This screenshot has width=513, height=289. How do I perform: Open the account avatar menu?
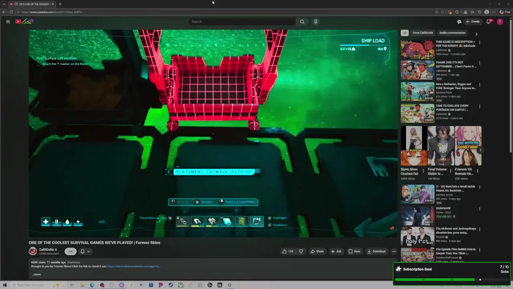(500, 22)
